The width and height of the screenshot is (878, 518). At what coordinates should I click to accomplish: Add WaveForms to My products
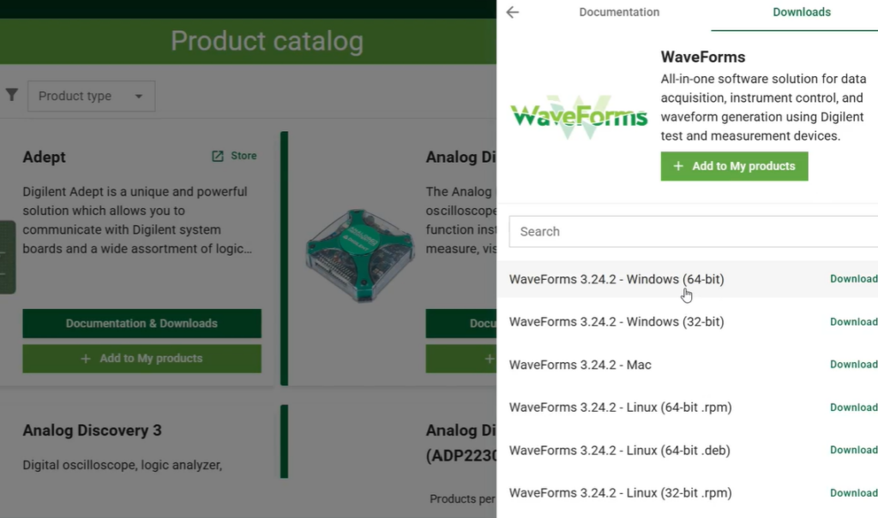pyautogui.click(x=734, y=166)
